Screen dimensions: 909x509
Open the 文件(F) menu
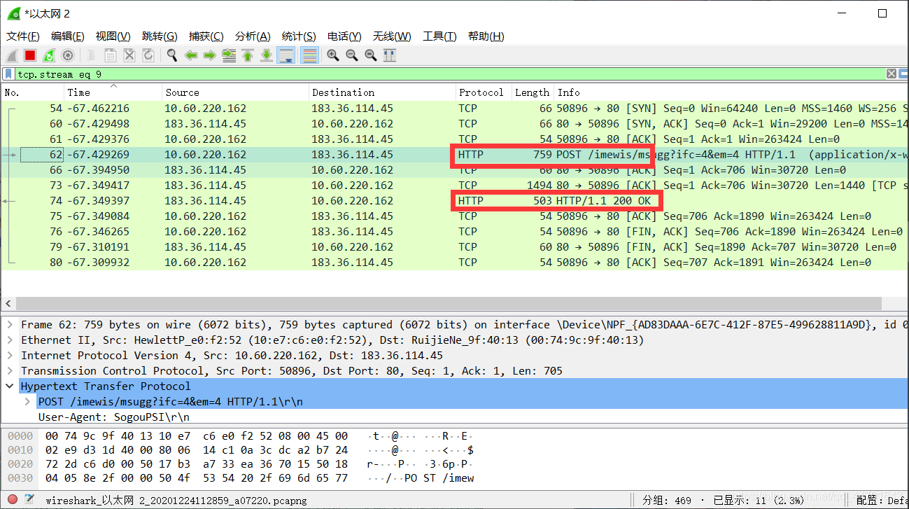coord(23,36)
